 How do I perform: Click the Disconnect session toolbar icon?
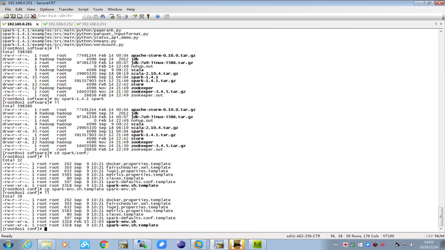33,16
